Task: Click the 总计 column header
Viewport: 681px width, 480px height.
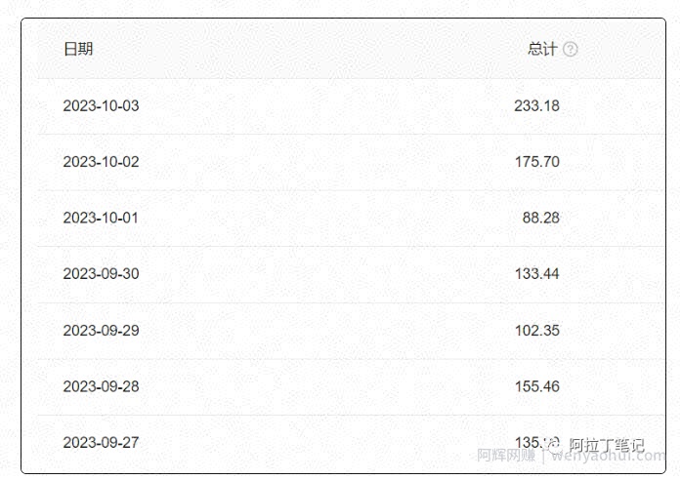Action: point(542,49)
